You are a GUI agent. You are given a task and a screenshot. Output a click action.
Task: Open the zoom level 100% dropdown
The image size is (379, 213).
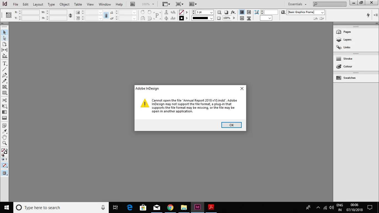point(153,4)
